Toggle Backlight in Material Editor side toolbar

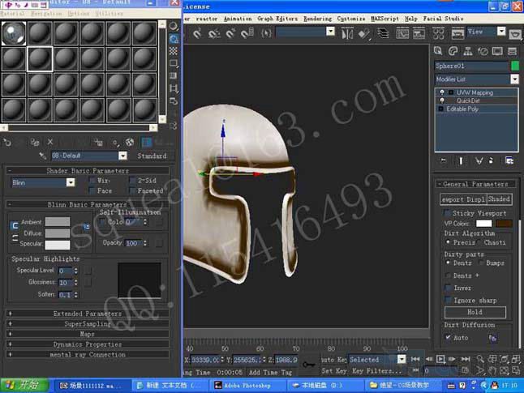(174, 39)
